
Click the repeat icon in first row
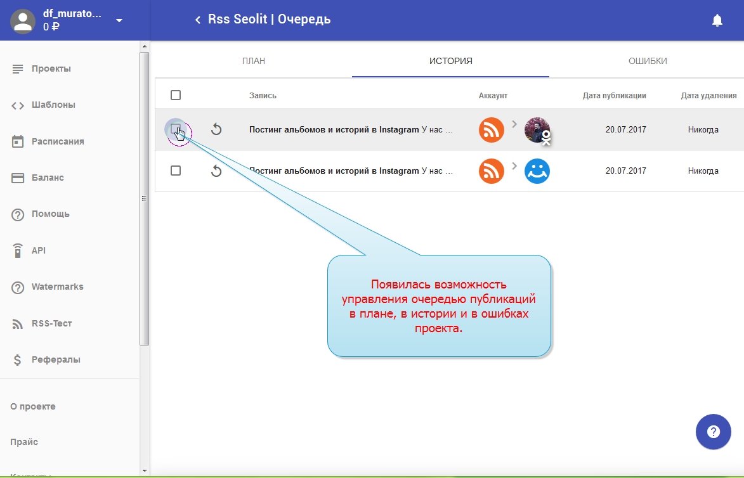(x=216, y=130)
